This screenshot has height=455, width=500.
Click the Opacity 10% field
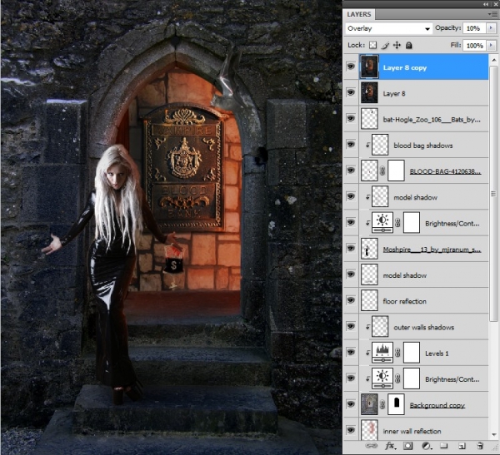coord(474,28)
